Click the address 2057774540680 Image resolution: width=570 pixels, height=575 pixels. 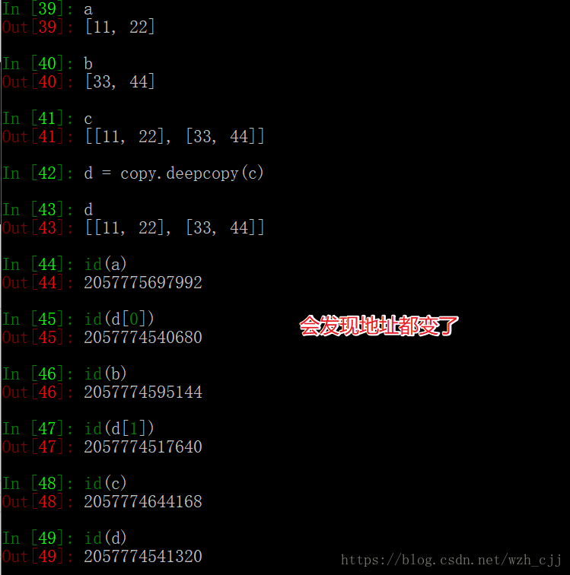click(143, 337)
